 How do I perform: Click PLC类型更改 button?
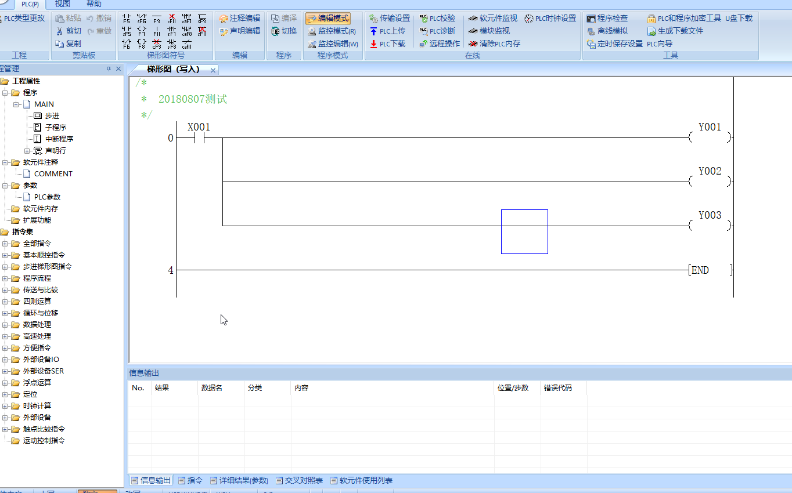[x=22, y=19]
